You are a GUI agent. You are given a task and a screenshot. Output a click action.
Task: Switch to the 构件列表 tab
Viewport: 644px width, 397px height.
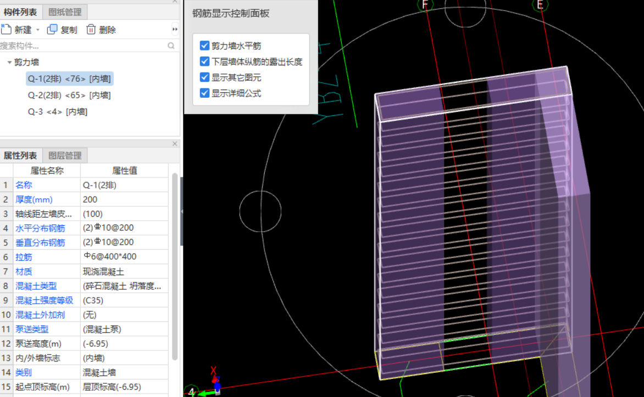(20, 12)
